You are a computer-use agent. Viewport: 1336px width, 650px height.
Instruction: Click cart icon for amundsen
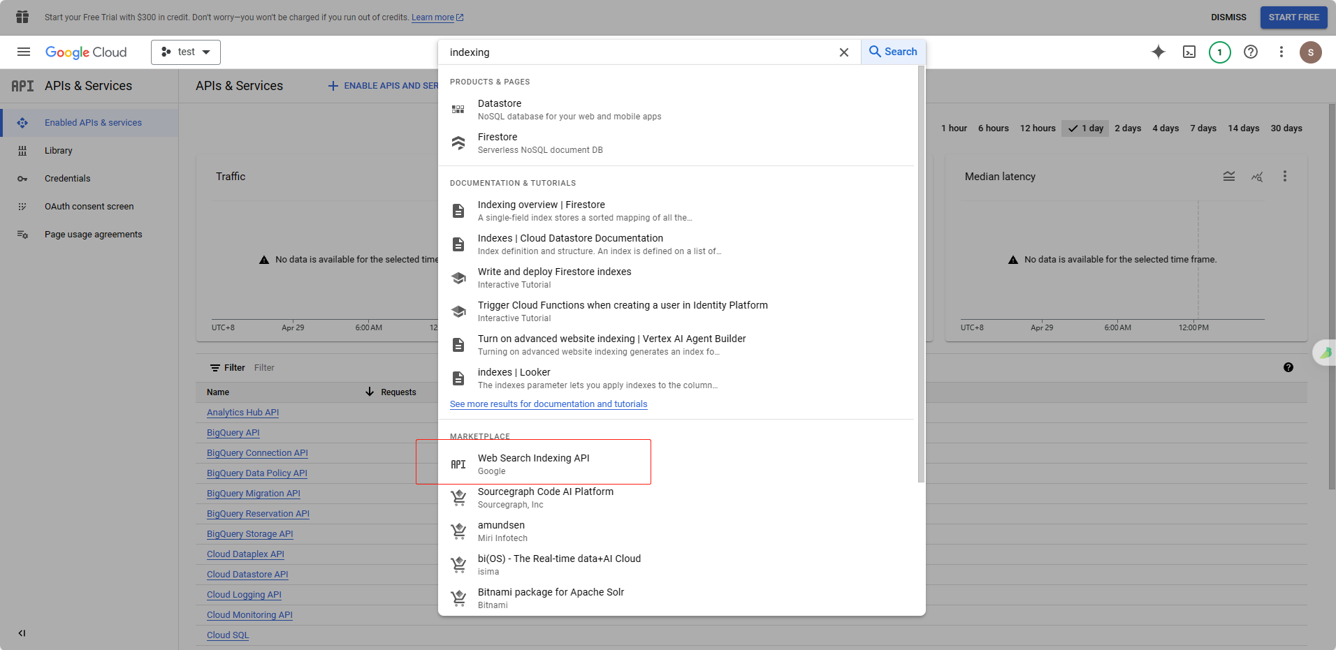[458, 531]
